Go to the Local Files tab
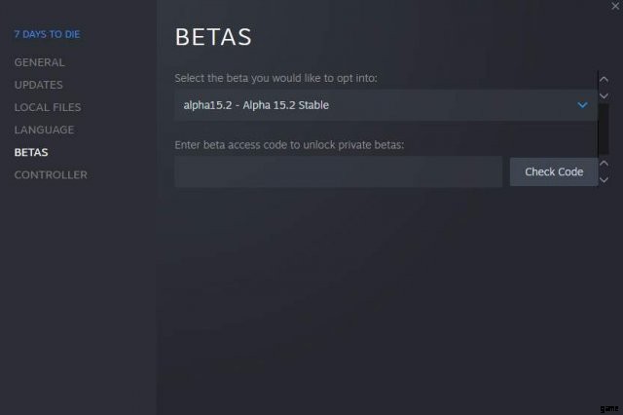Screen dimensions: 623x415 pos(47,107)
